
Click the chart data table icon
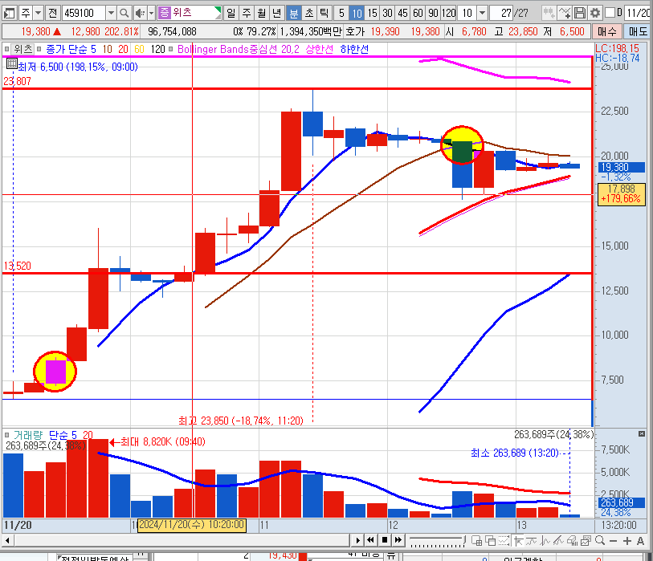coord(12,64)
